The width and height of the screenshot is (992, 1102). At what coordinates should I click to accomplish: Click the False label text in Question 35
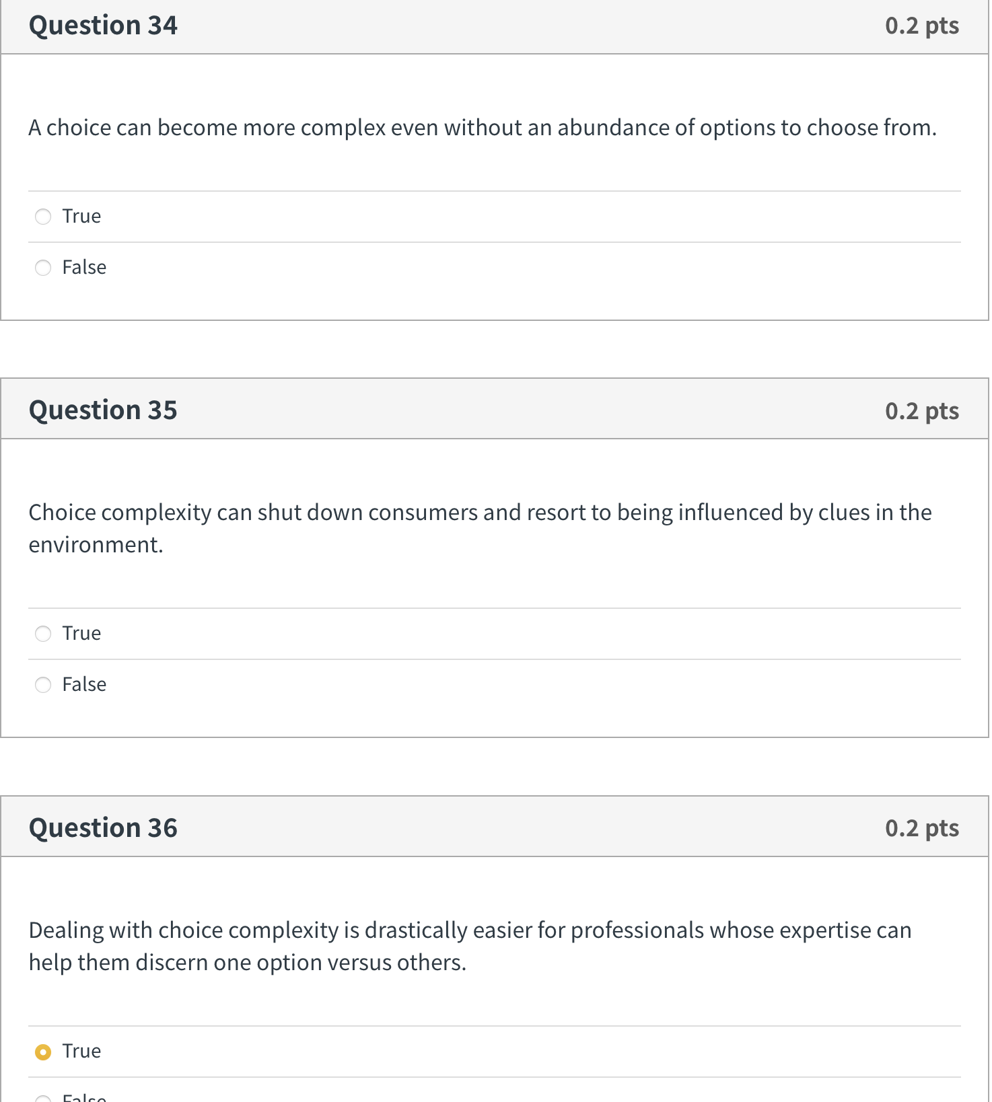point(83,684)
